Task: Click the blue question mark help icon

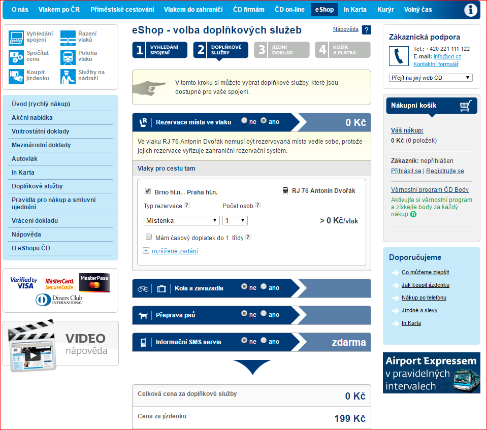Action: pyautogui.click(x=367, y=30)
